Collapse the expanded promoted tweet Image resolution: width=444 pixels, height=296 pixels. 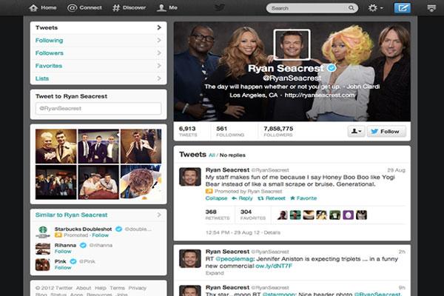(x=216, y=198)
